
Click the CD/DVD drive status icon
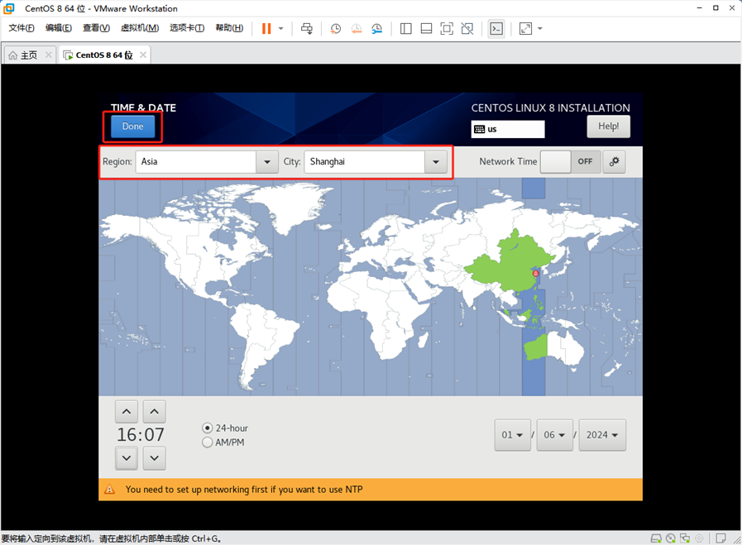[x=671, y=538]
